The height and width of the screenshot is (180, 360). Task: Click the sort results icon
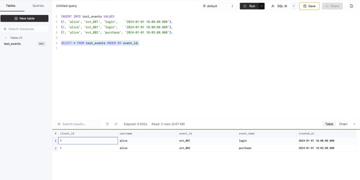116,124
